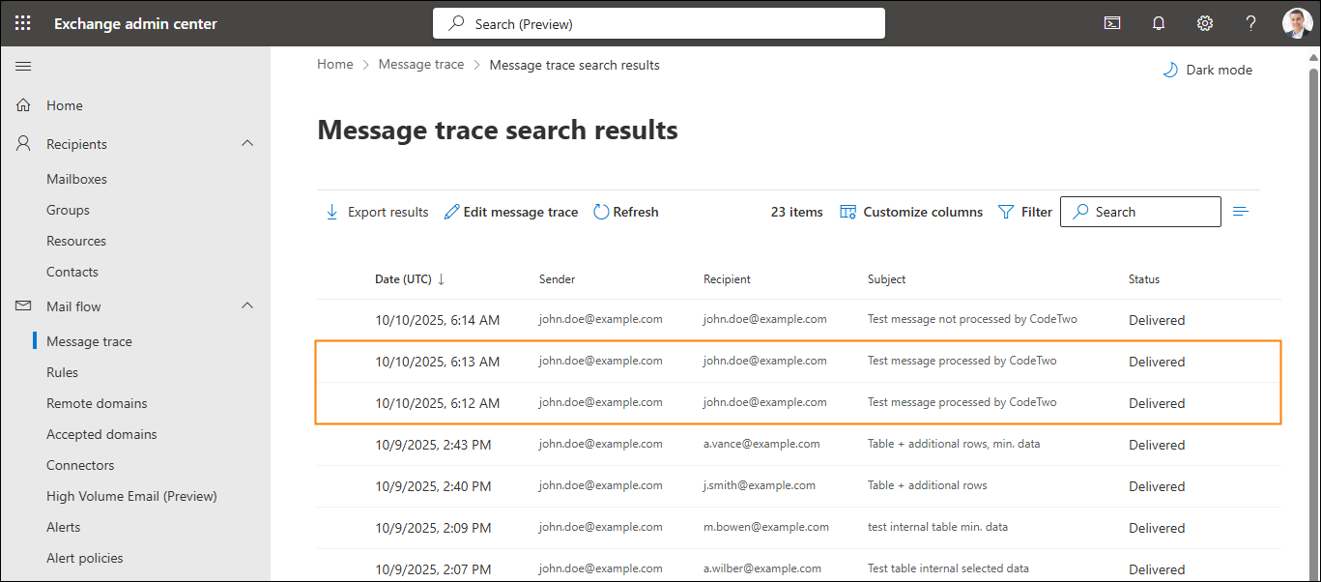Open settings with the gear icon
This screenshot has width=1321, height=582.
click(x=1204, y=22)
